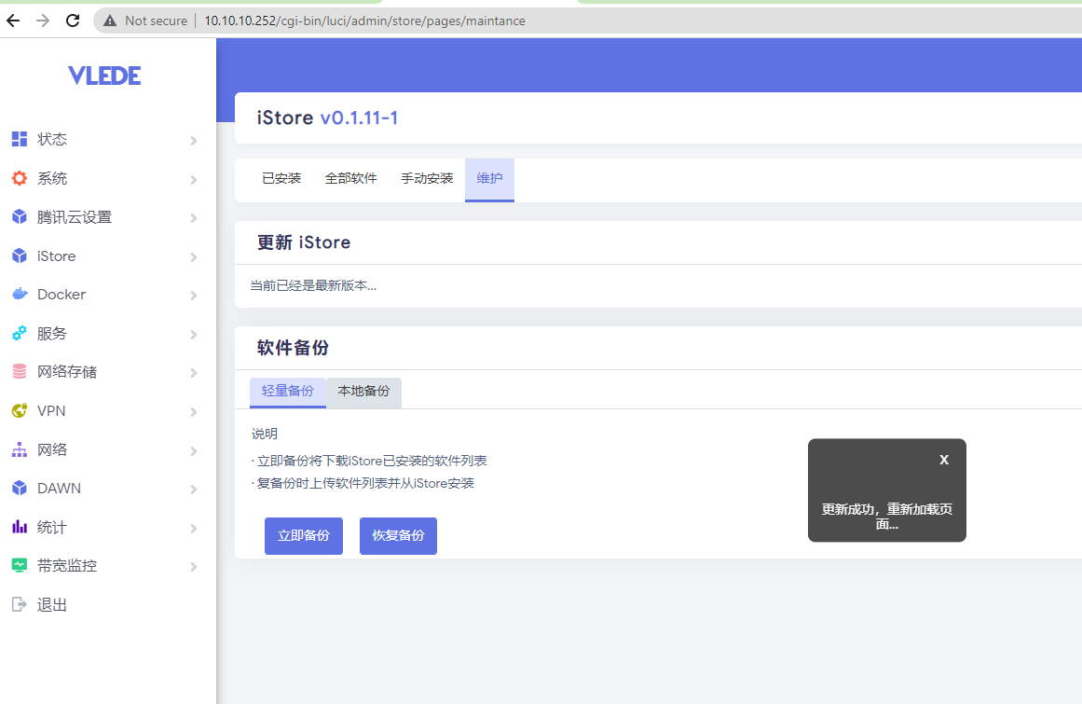Image resolution: width=1082 pixels, height=704 pixels.
Task: Click the 立即备份 button
Action: (303, 535)
